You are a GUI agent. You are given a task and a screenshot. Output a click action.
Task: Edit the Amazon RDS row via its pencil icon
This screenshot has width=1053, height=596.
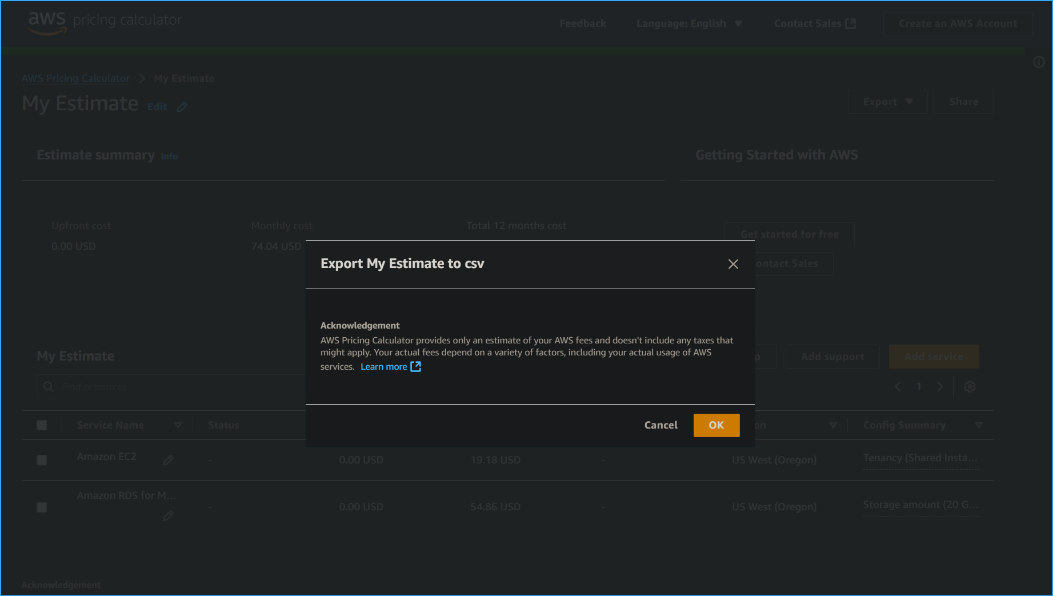point(169,515)
